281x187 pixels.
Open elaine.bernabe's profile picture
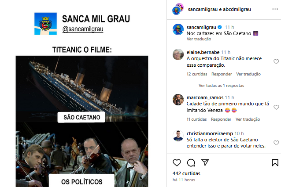pos(178,54)
